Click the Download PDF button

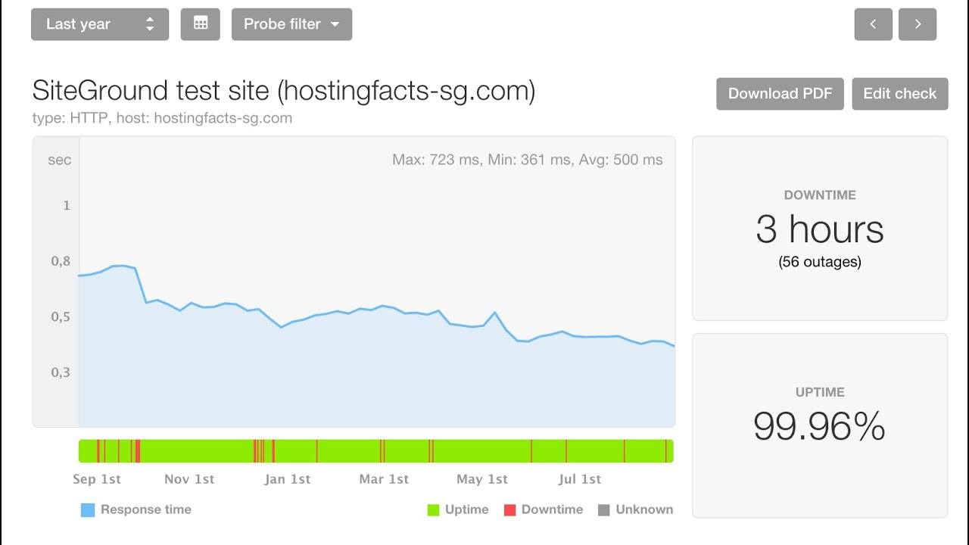tap(780, 94)
